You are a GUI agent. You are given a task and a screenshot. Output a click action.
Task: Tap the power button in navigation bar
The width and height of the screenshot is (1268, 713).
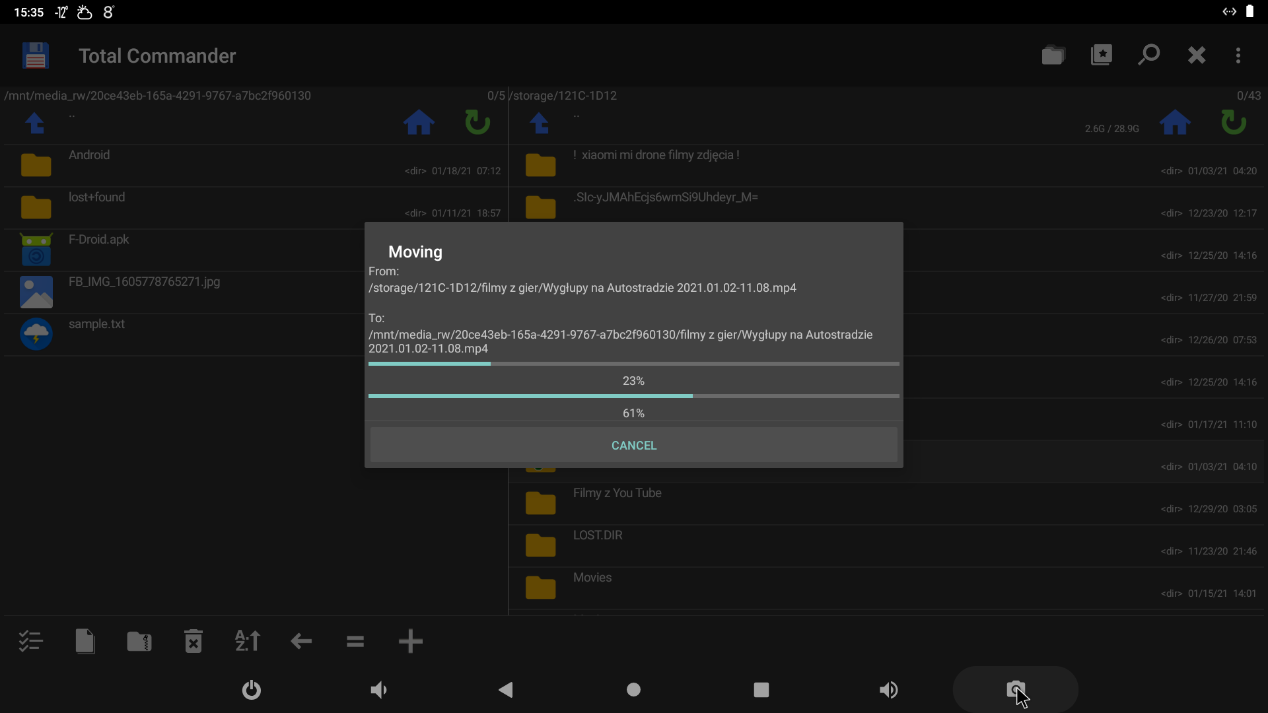(252, 690)
